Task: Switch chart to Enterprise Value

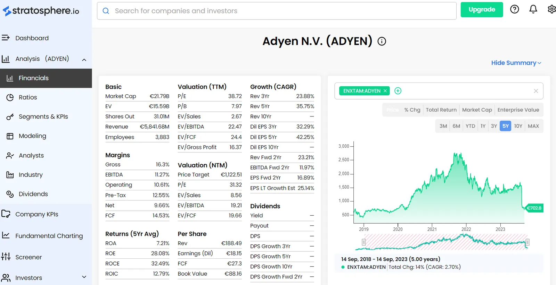Action: (518, 110)
